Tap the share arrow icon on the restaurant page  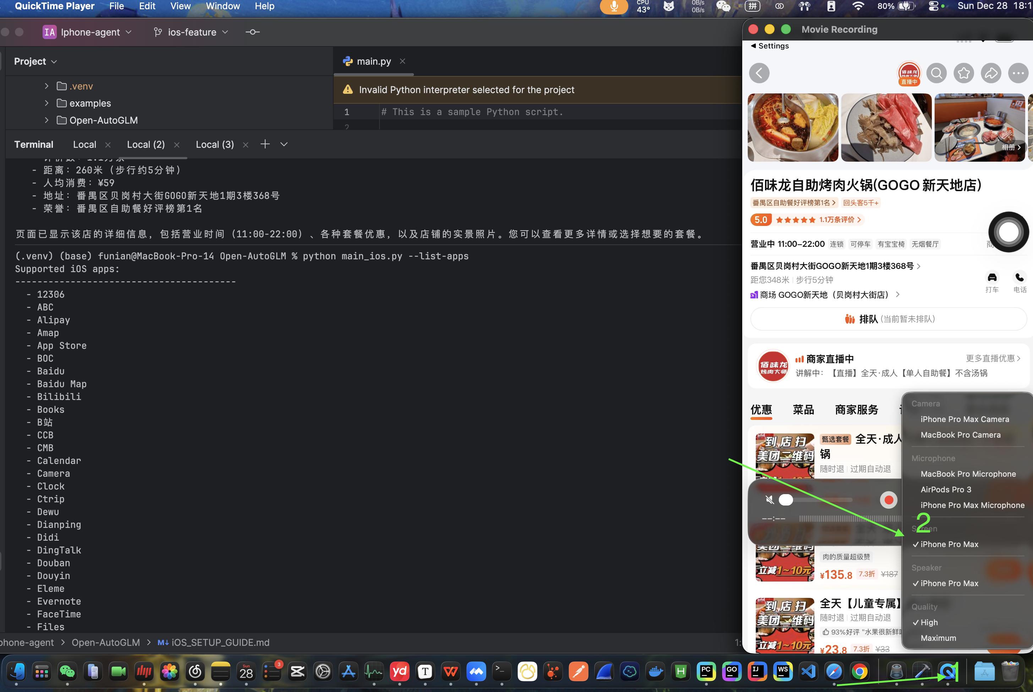pyautogui.click(x=991, y=73)
